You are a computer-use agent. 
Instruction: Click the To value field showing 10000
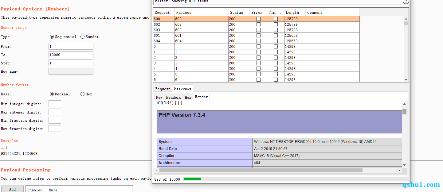pos(71,55)
